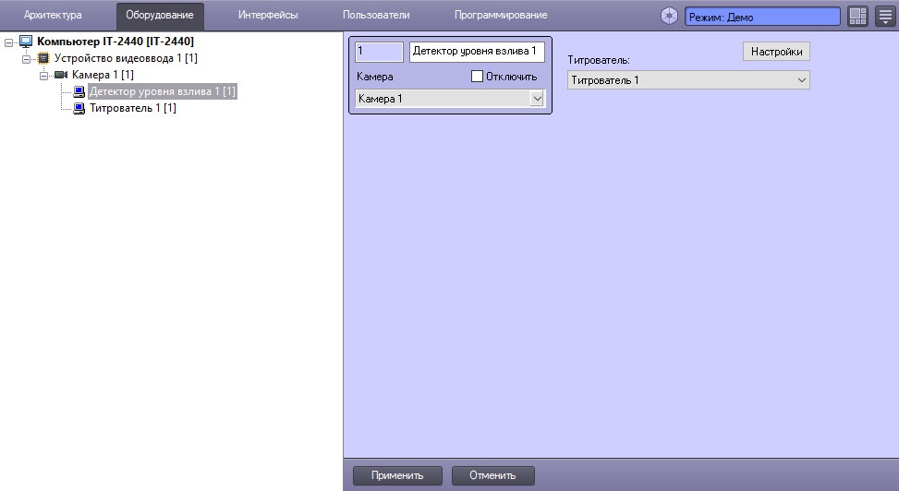The image size is (899, 491).
Task: Click the round hexagon icon near mode field
Action: pos(669,16)
